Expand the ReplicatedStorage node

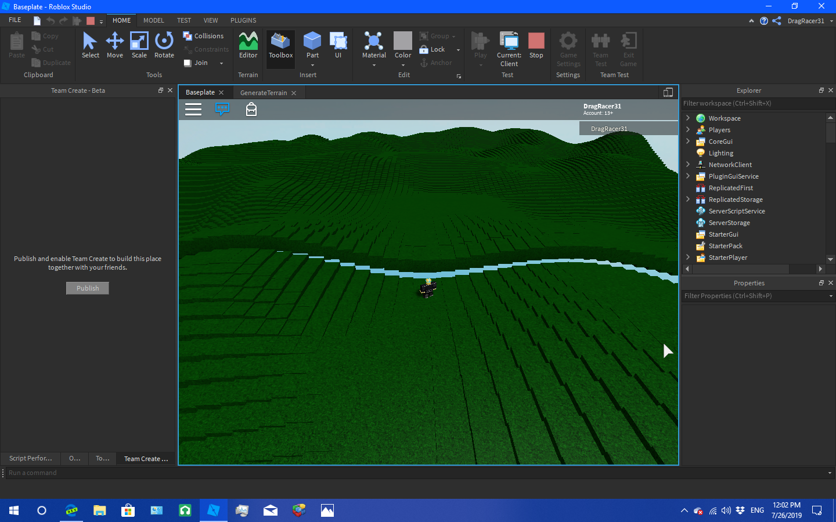coord(688,199)
